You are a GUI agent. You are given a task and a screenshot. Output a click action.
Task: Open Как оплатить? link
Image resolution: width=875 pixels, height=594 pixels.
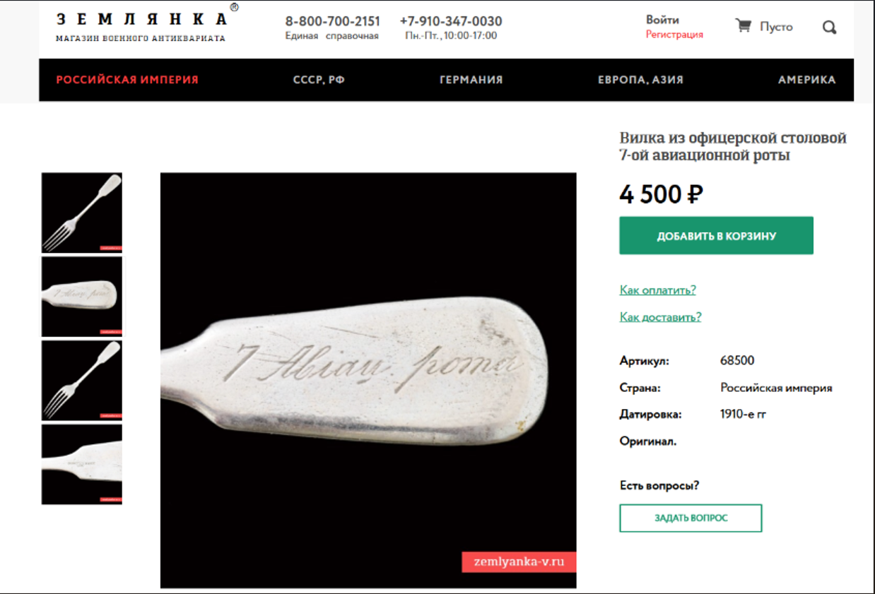(658, 290)
